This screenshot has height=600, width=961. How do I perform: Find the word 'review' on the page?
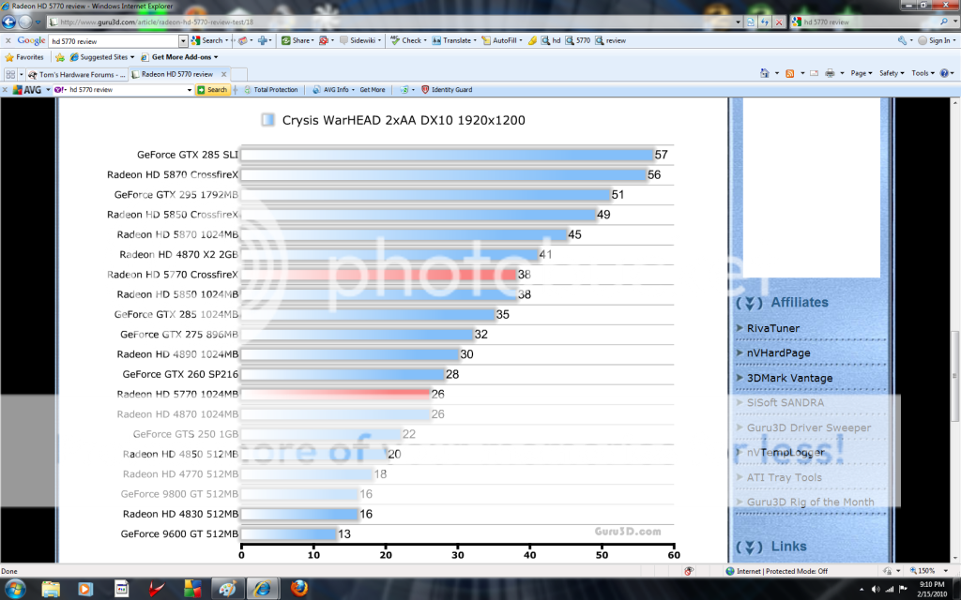pos(611,40)
